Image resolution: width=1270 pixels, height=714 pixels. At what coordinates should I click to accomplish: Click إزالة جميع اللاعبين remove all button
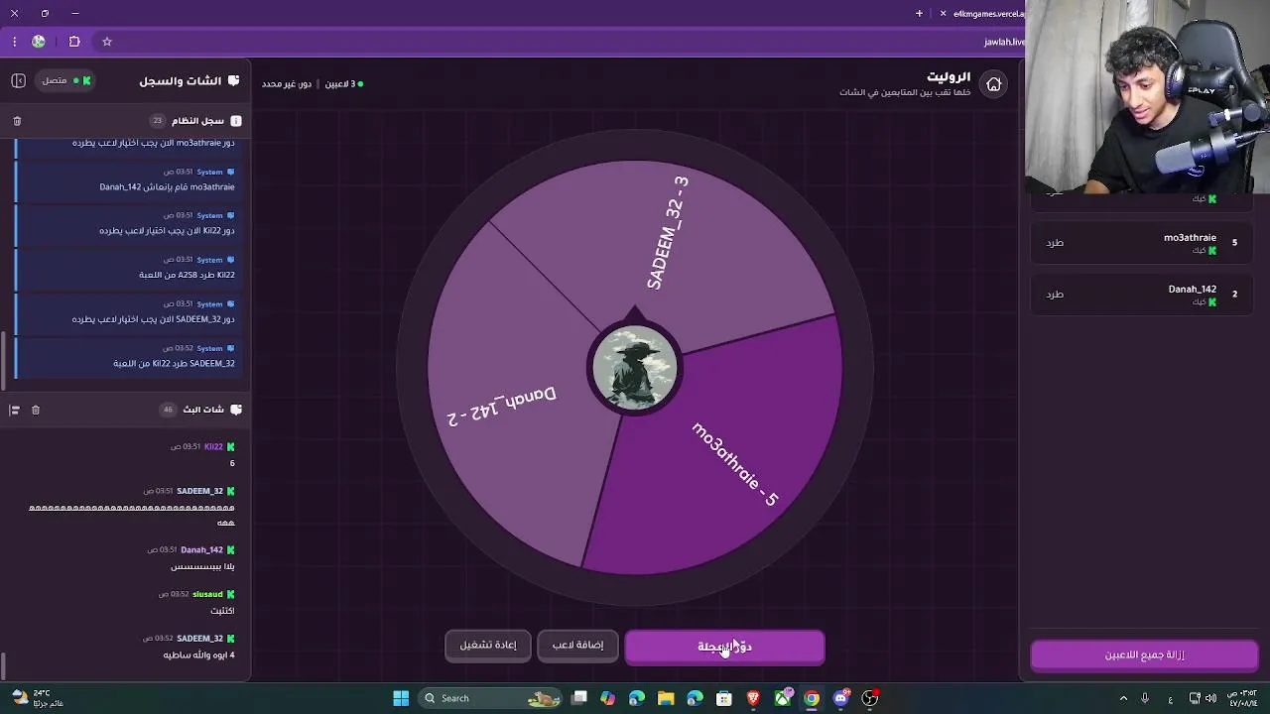point(1144,655)
